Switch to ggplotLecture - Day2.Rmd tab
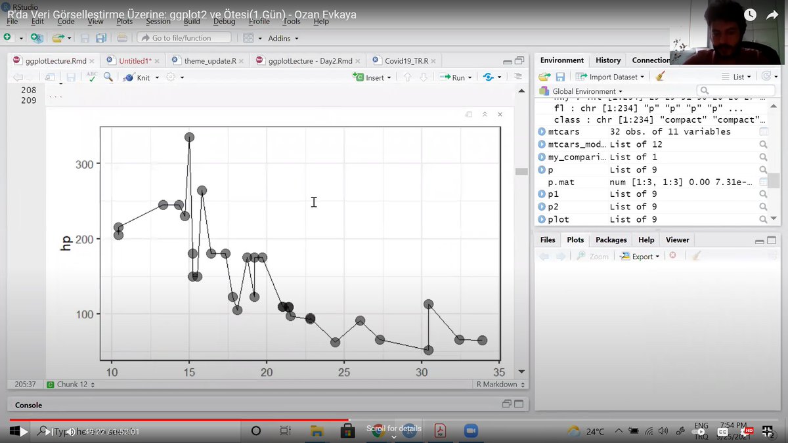 (309, 60)
